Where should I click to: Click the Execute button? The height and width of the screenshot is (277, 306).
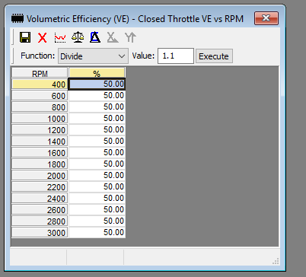[214, 56]
